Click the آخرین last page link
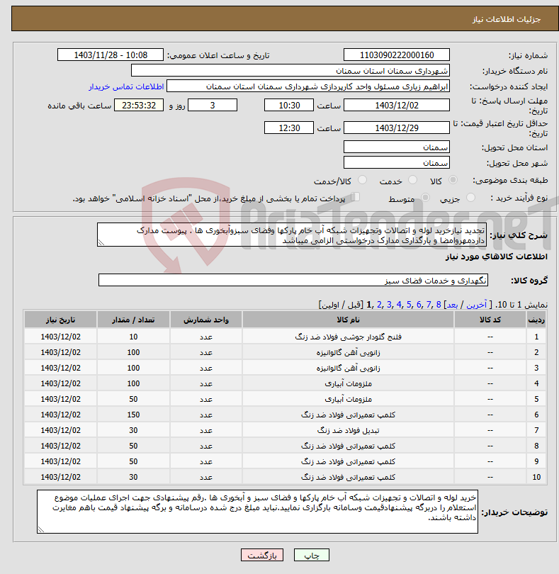 (x=476, y=305)
